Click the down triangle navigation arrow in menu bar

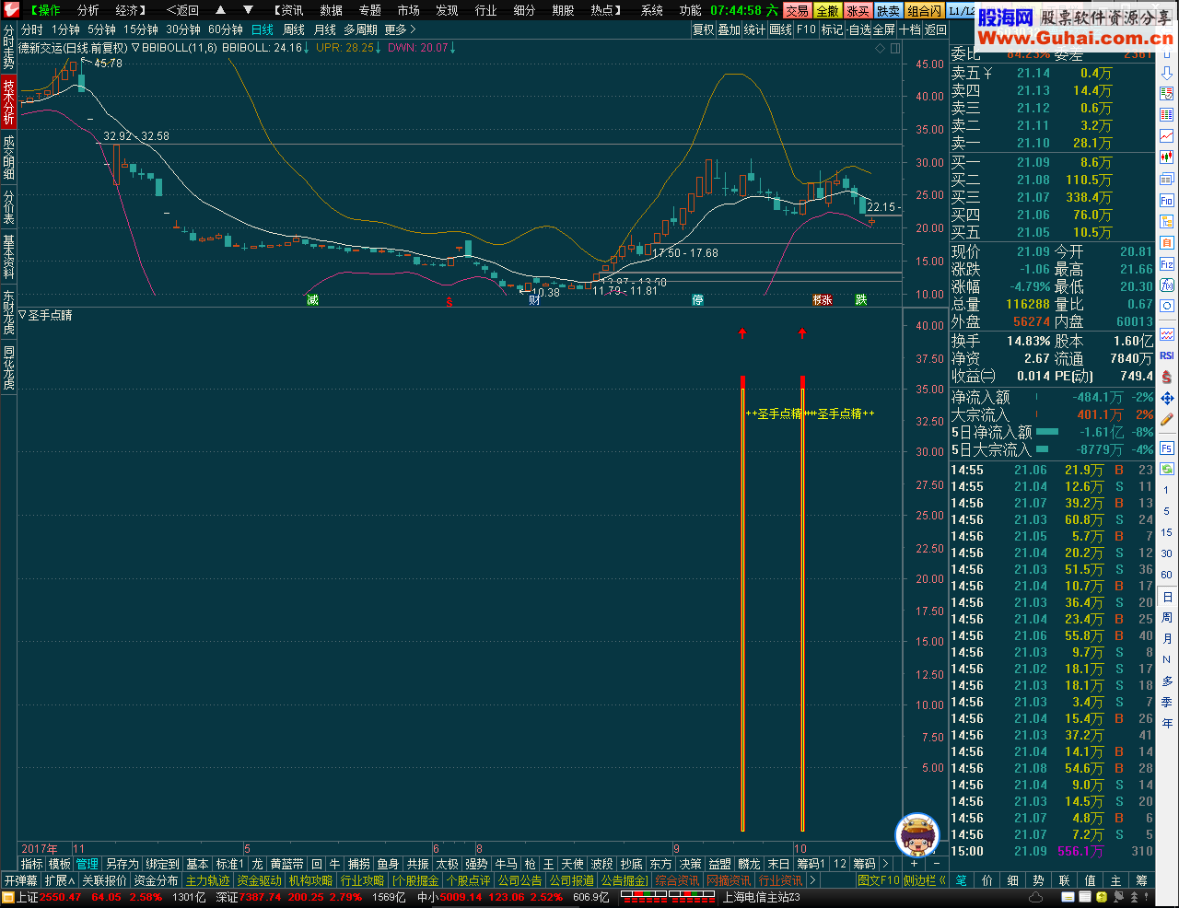(x=250, y=10)
